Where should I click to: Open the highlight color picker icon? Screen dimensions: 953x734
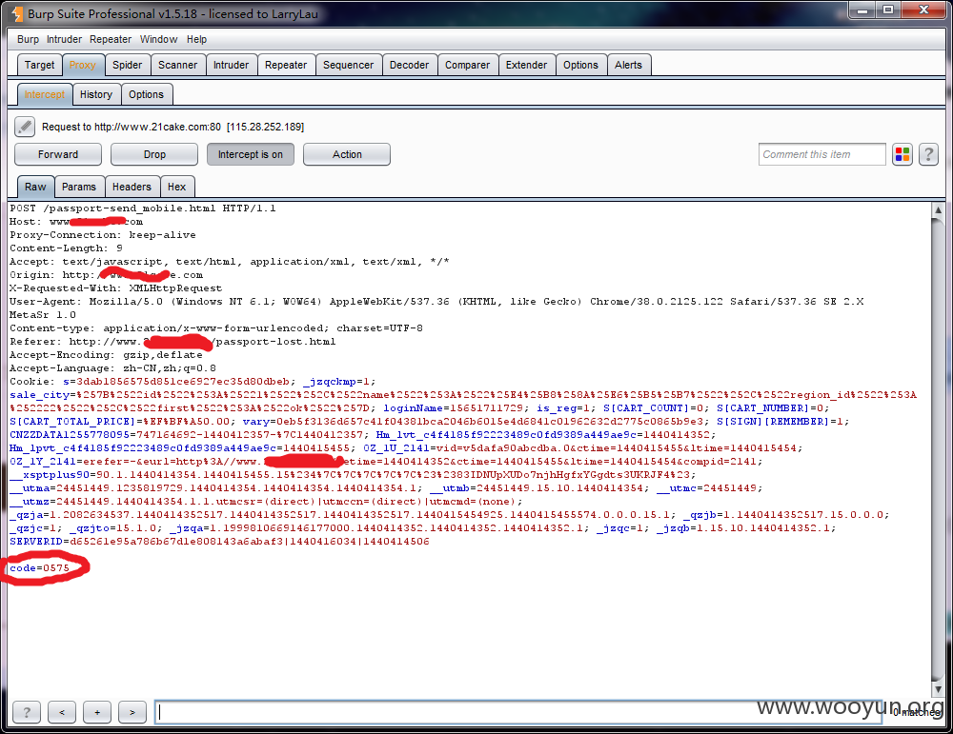click(902, 154)
